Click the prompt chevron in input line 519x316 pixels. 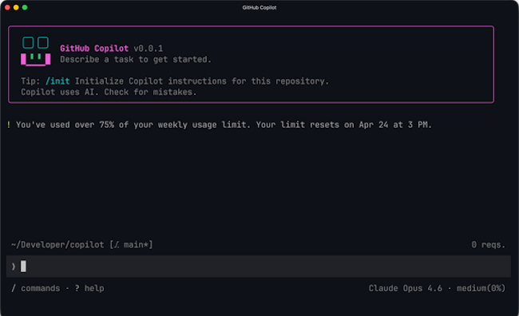coord(14,267)
